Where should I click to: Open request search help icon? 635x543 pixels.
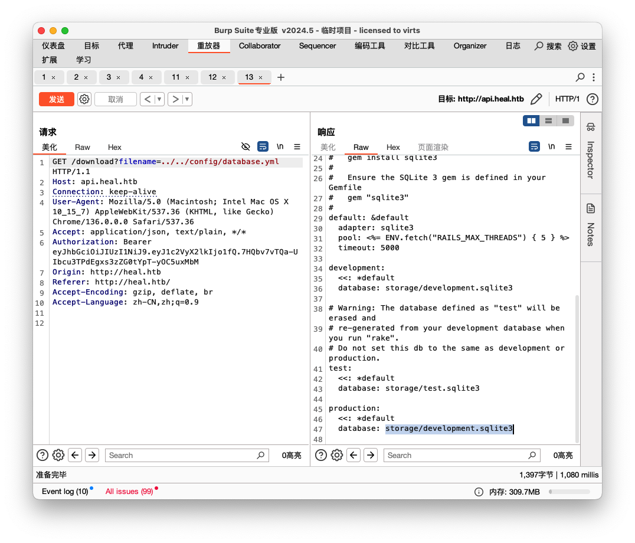(x=42, y=455)
